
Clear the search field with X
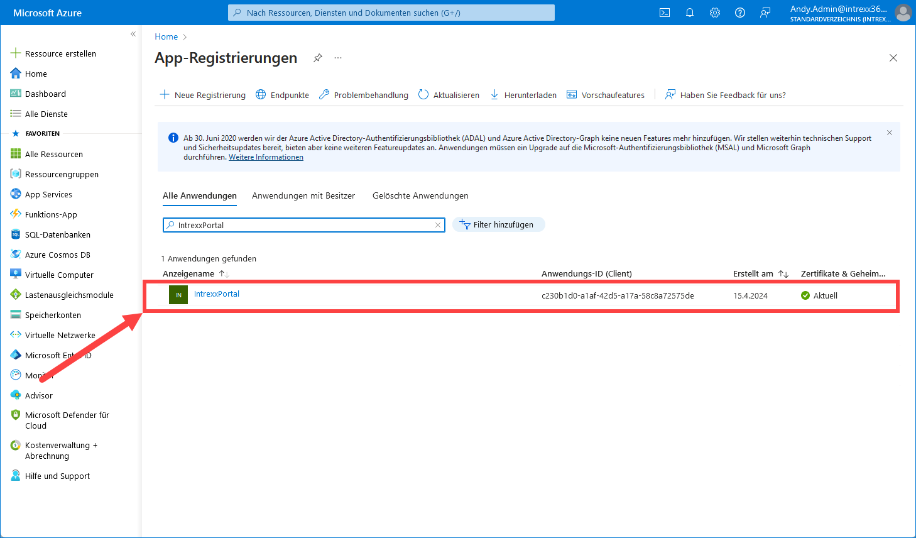(x=438, y=225)
